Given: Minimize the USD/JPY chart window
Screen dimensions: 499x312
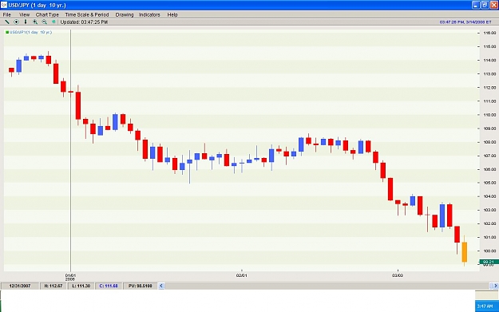Looking at the screenshot, I should 476,5.
